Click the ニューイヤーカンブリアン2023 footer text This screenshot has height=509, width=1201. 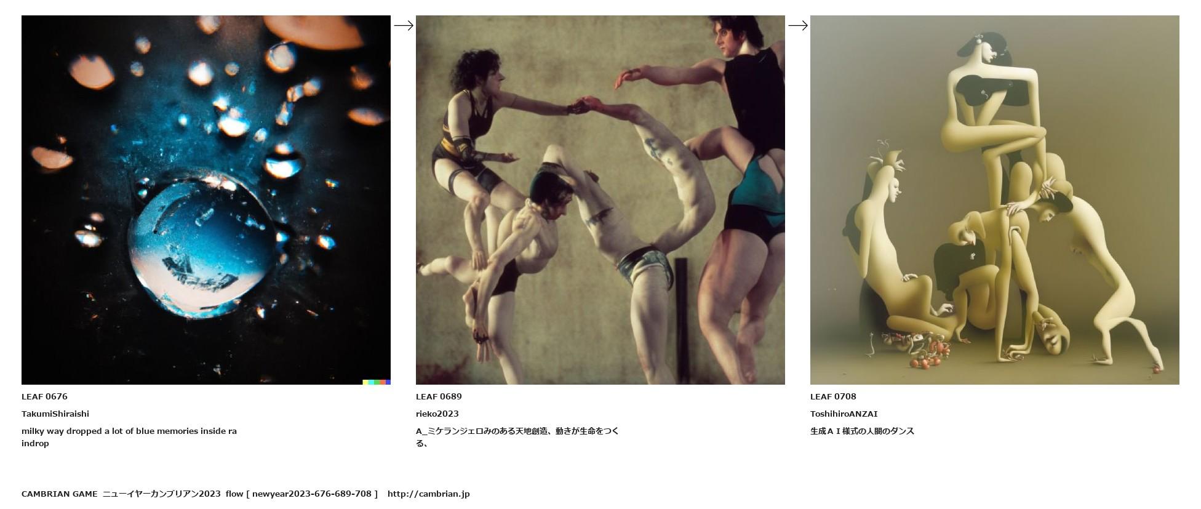coord(162,494)
